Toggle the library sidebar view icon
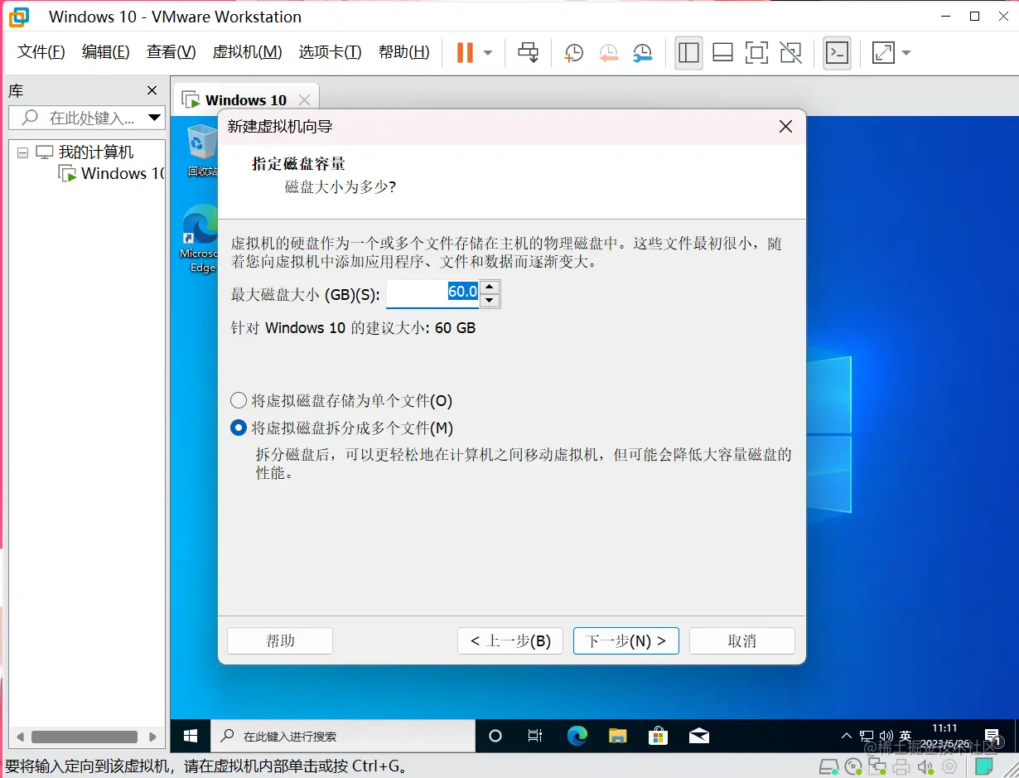1019x778 pixels. point(688,53)
